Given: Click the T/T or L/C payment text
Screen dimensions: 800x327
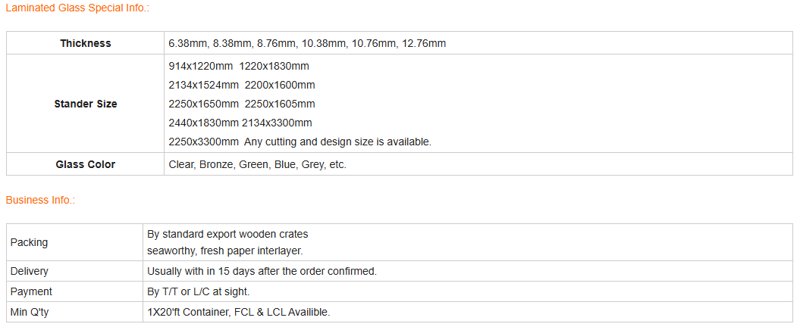Looking at the screenshot, I should pos(199,292).
